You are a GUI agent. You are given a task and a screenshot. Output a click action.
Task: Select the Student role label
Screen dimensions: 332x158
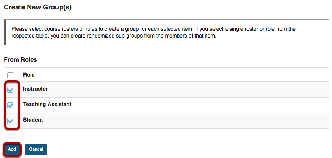33,120
